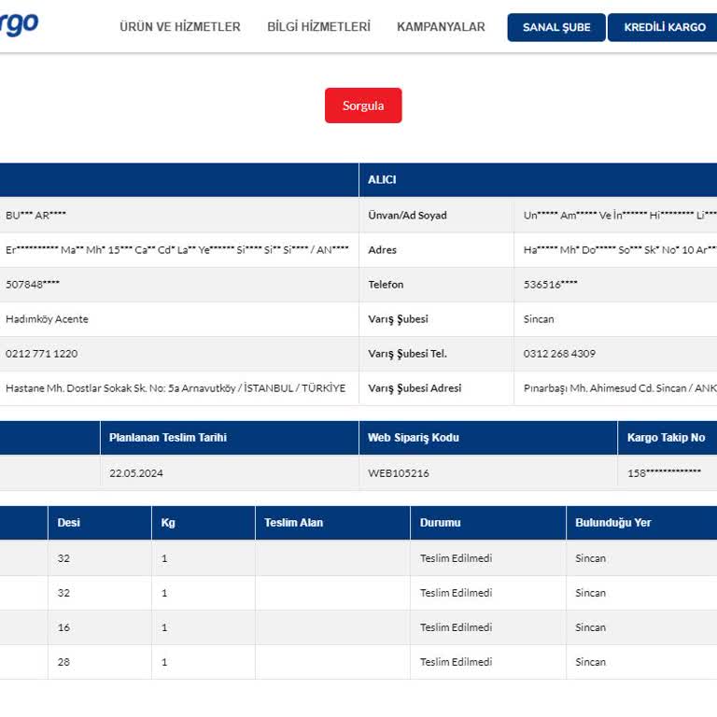Open the KAMPANYALAR menu item

(441, 27)
